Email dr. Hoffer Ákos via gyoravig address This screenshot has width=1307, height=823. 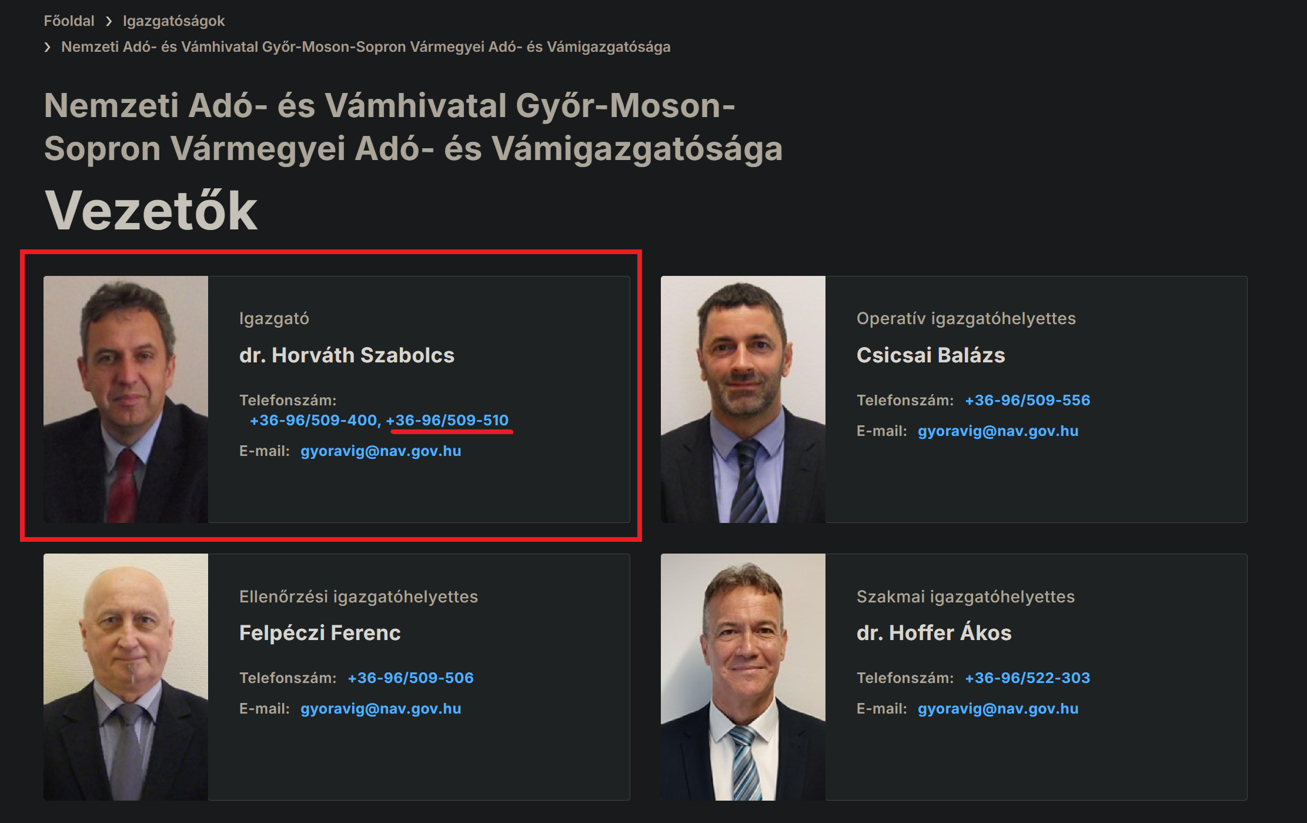click(998, 709)
